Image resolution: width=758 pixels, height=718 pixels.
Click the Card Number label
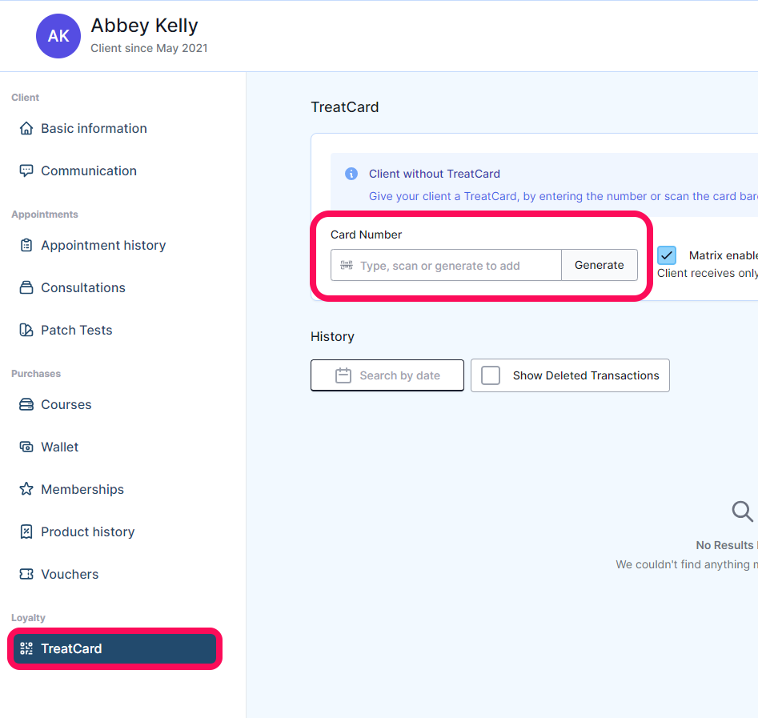point(366,235)
